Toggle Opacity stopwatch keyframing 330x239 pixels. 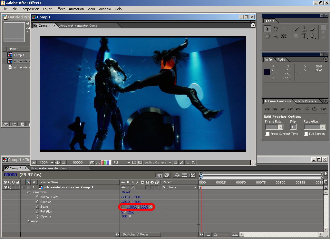[37, 216]
